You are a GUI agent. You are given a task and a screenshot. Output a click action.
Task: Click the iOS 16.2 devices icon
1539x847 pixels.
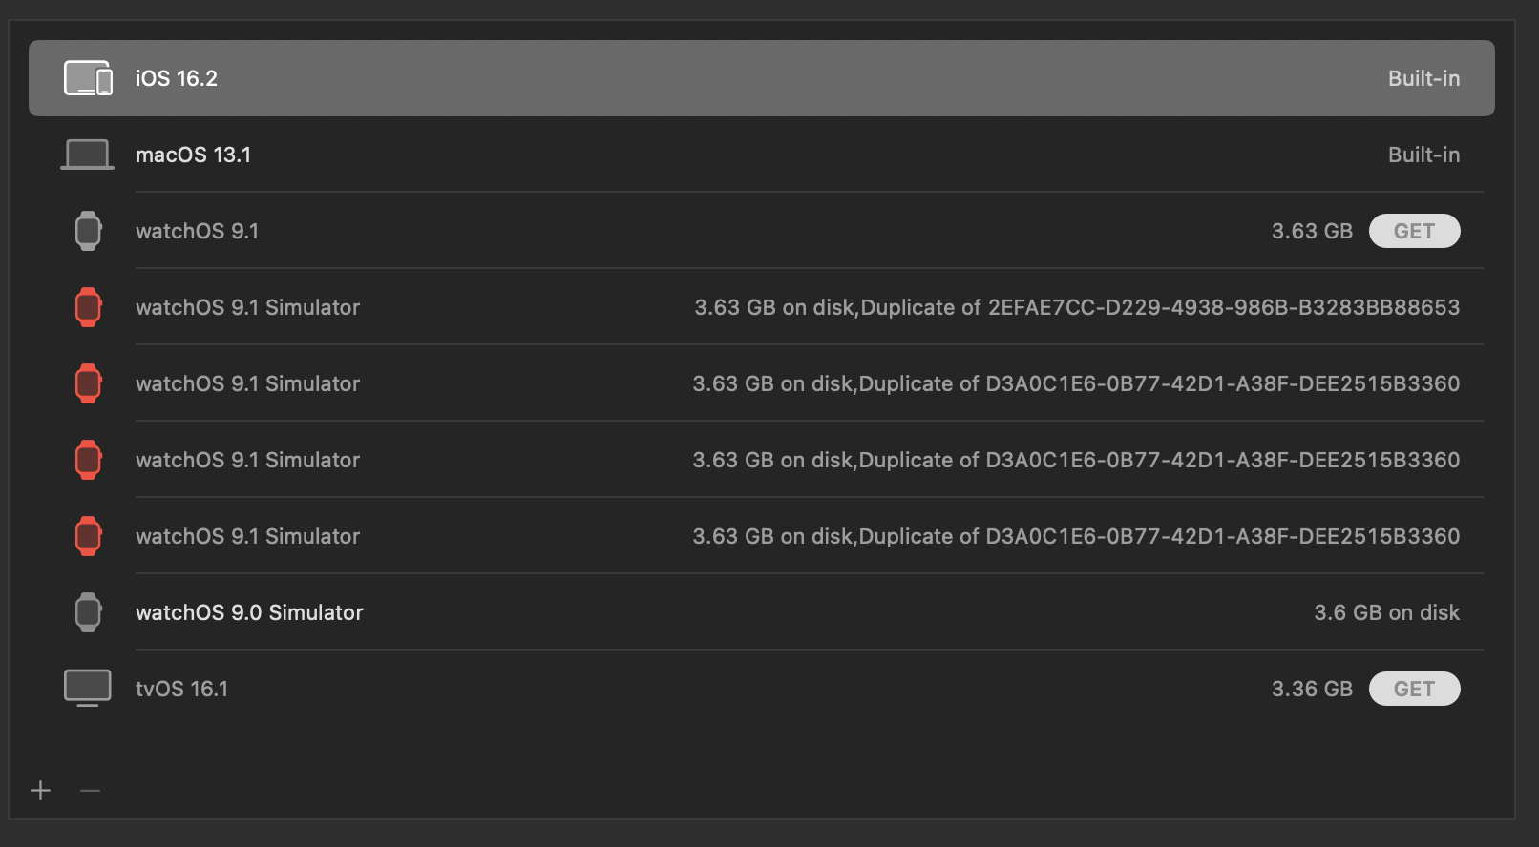point(88,78)
